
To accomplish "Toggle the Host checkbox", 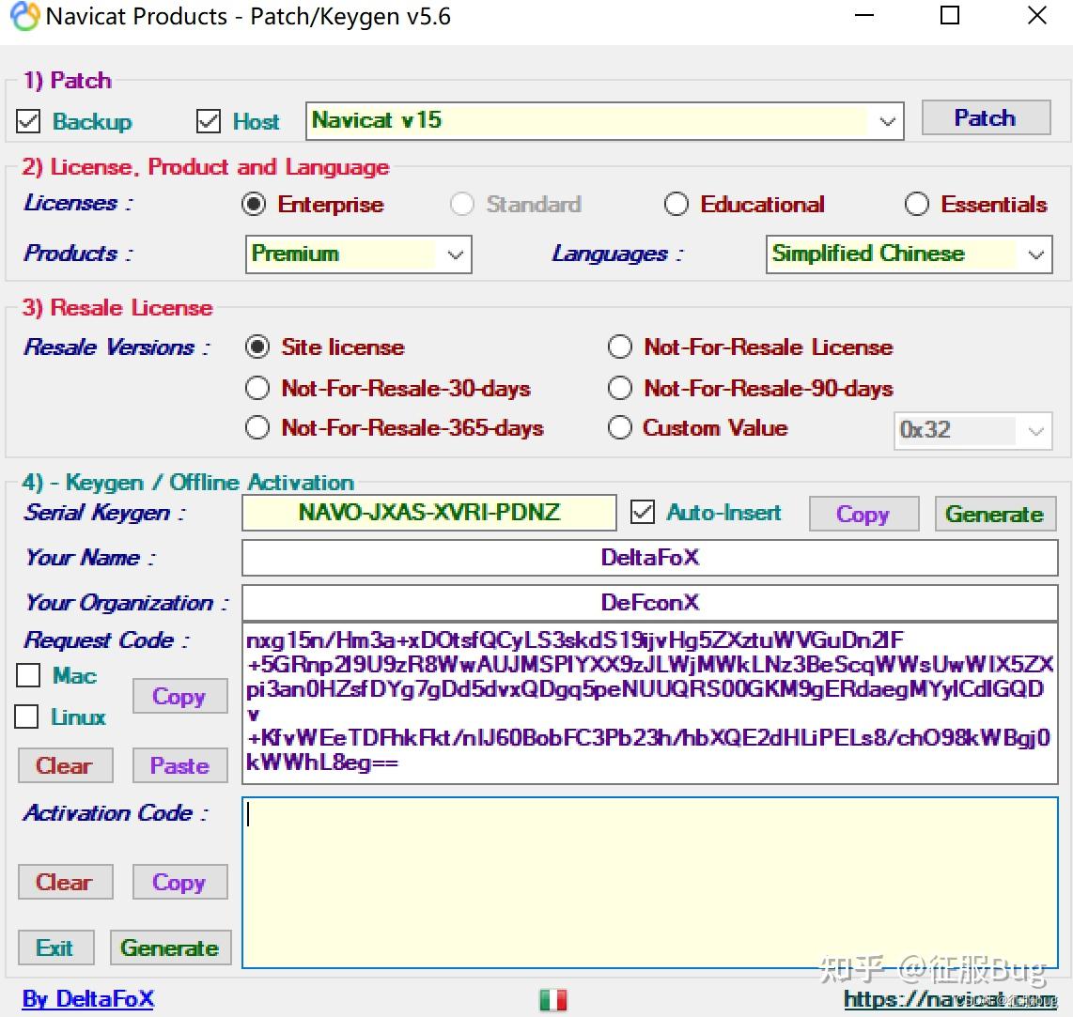I will [208, 121].
